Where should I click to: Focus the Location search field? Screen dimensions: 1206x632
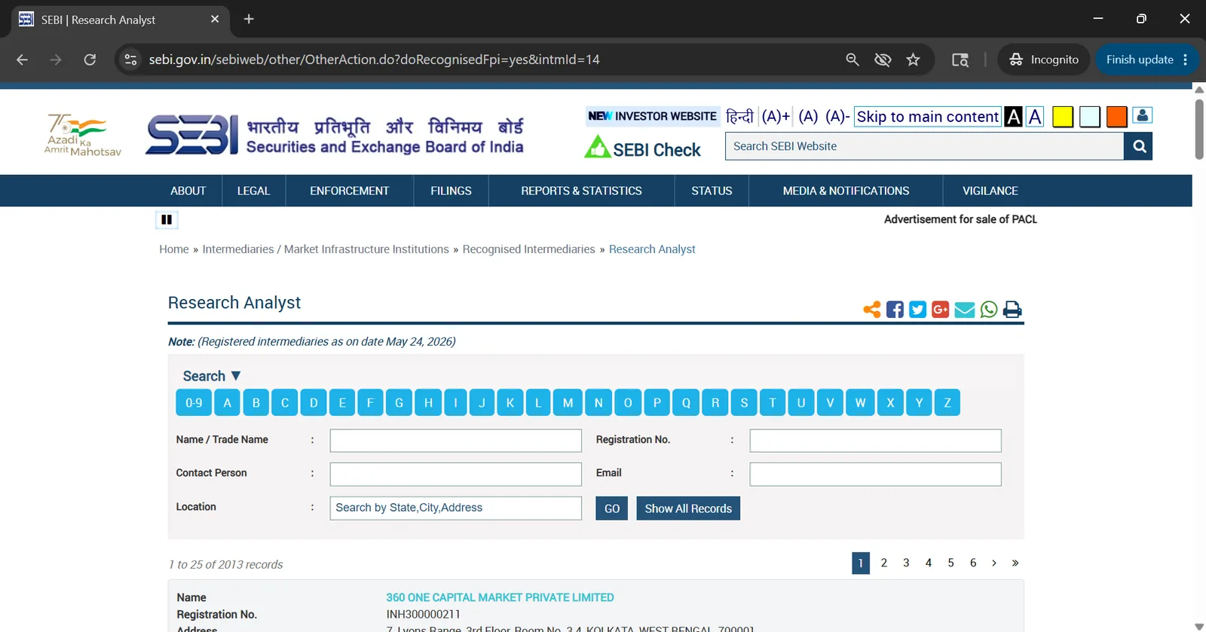tap(456, 508)
